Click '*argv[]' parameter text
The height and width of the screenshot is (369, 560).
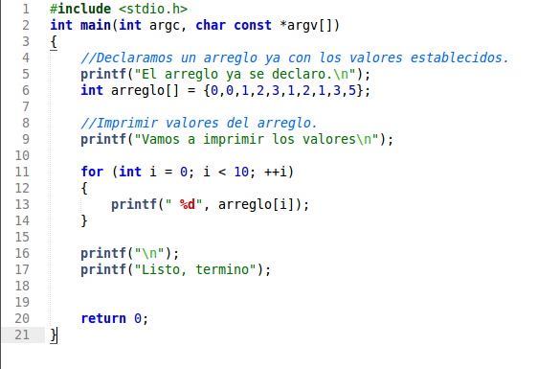coord(309,25)
